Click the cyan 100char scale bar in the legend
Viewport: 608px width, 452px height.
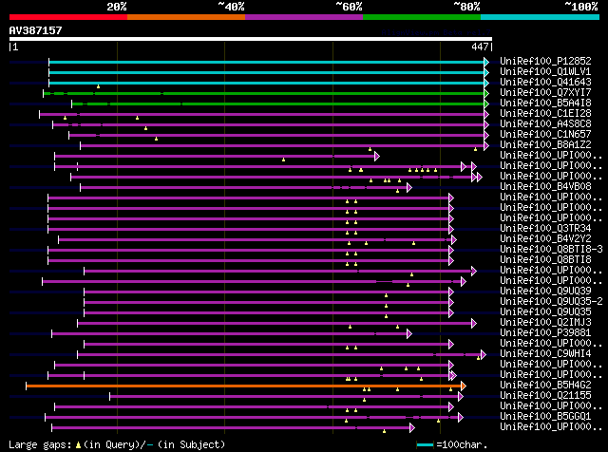[x=425, y=445]
